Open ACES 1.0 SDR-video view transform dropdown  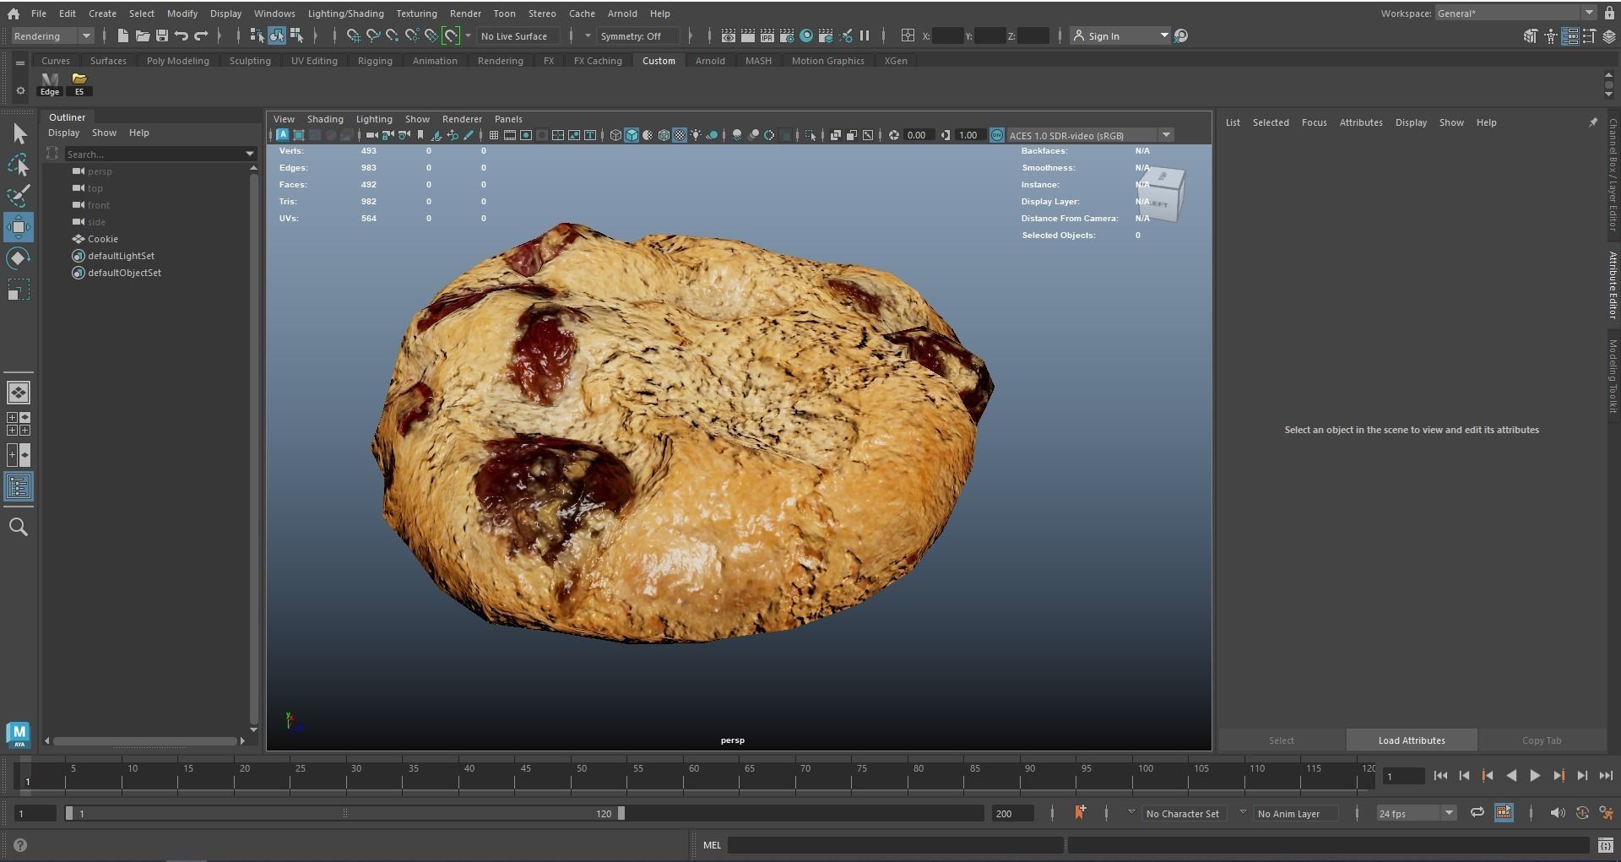(1090, 135)
